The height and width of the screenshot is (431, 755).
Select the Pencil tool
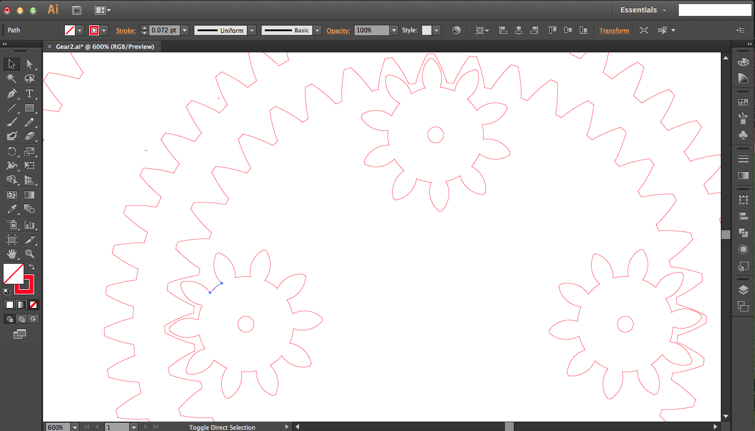tap(29, 122)
